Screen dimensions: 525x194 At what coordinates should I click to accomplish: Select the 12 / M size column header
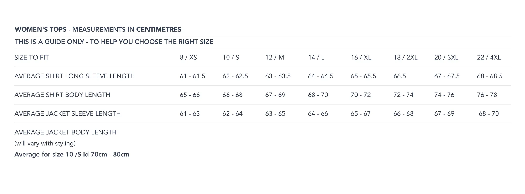275,58
